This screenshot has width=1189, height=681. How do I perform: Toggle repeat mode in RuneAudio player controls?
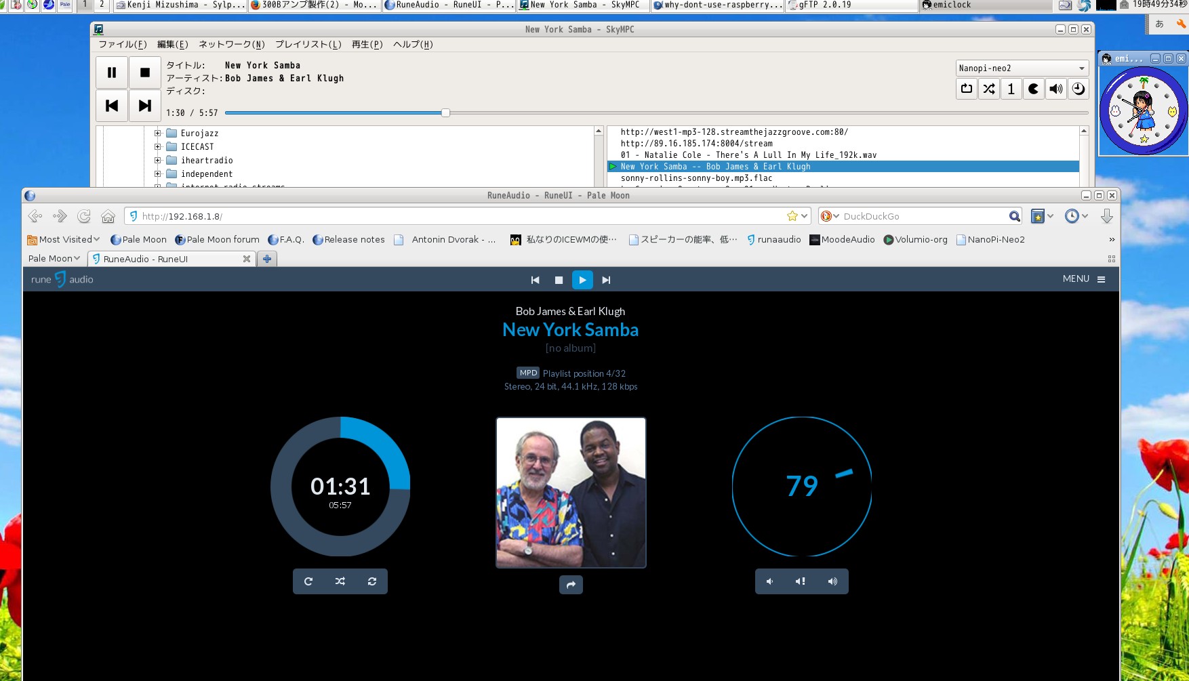tap(308, 581)
